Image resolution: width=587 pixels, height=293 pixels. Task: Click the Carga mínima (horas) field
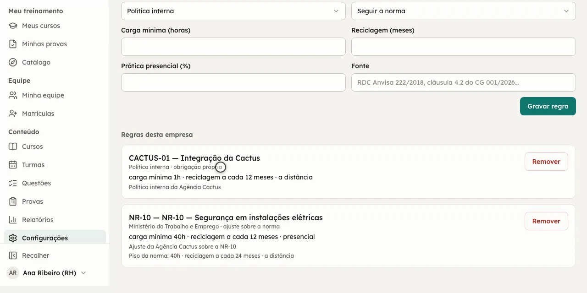click(x=233, y=47)
